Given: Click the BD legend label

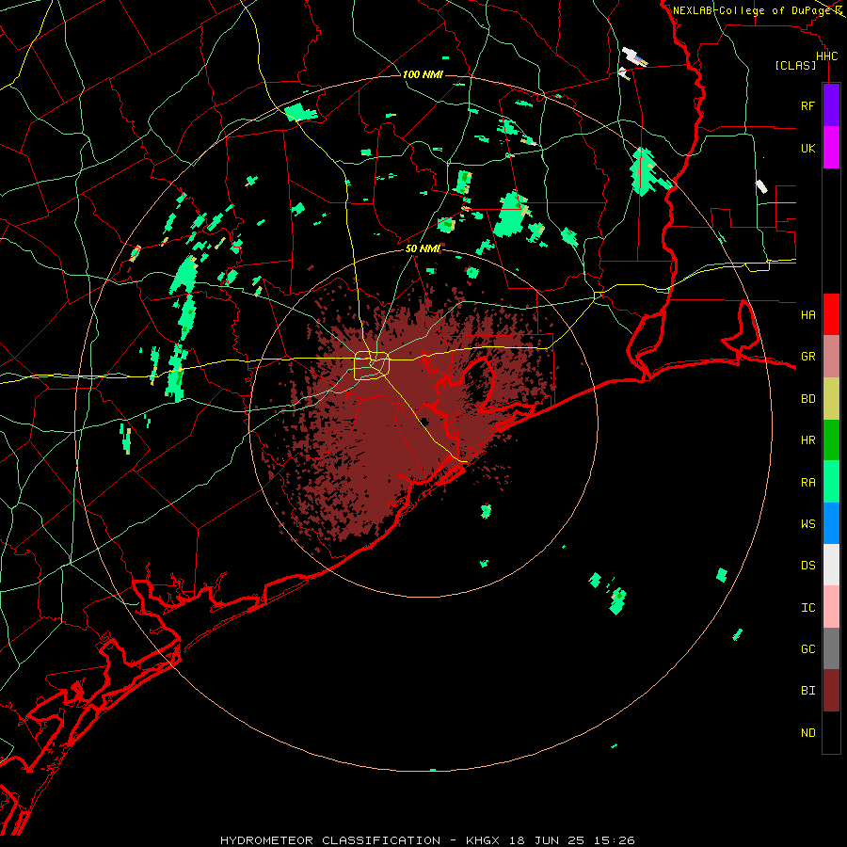Looking at the screenshot, I should [x=808, y=399].
